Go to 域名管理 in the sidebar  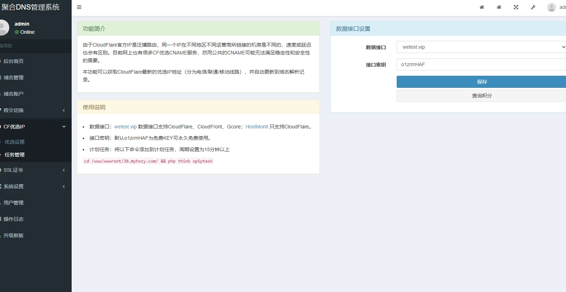tap(14, 78)
